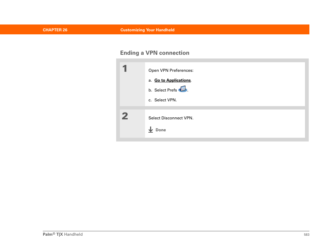Click the 'Done' label

tap(161, 130)
